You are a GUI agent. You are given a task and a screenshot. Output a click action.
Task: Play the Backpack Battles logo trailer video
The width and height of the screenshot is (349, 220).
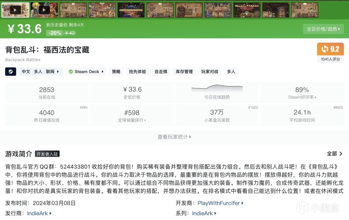15,10
